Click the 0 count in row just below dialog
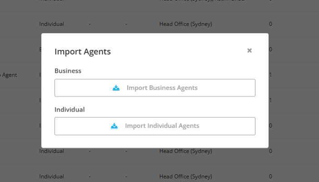The width and height of the screenshot is (319, 182). point(270,151)
